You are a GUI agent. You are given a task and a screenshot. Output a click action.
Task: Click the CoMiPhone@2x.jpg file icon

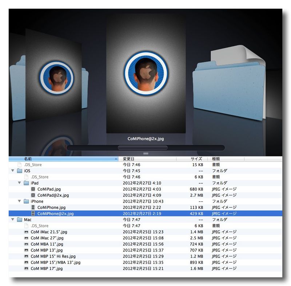[x=33, y=213]
